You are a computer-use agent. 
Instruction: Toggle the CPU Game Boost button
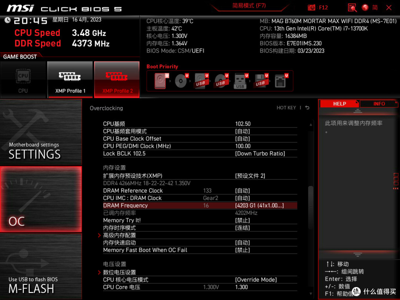[23, 79]
